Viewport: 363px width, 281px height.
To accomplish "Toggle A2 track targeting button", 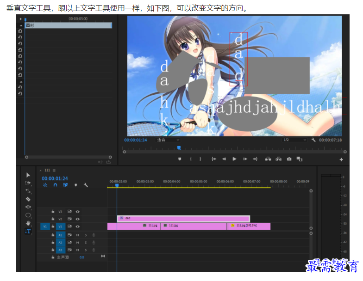I will click(x=60, y=242).
